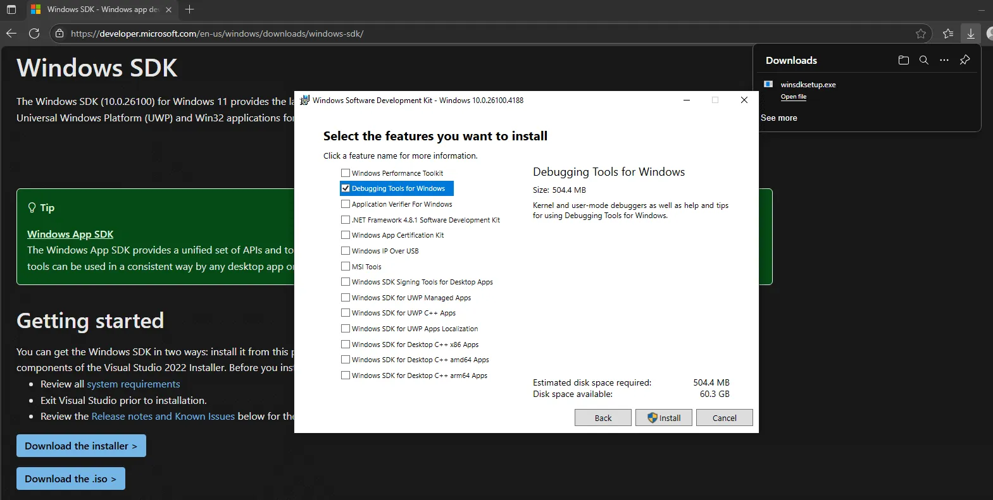This screenshot has width=993, height=500.
Task: Click the browser refresh icon
Action: click(34, 34)
